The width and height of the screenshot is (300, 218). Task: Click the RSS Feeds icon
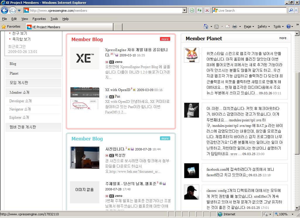[x=217, y=27]
